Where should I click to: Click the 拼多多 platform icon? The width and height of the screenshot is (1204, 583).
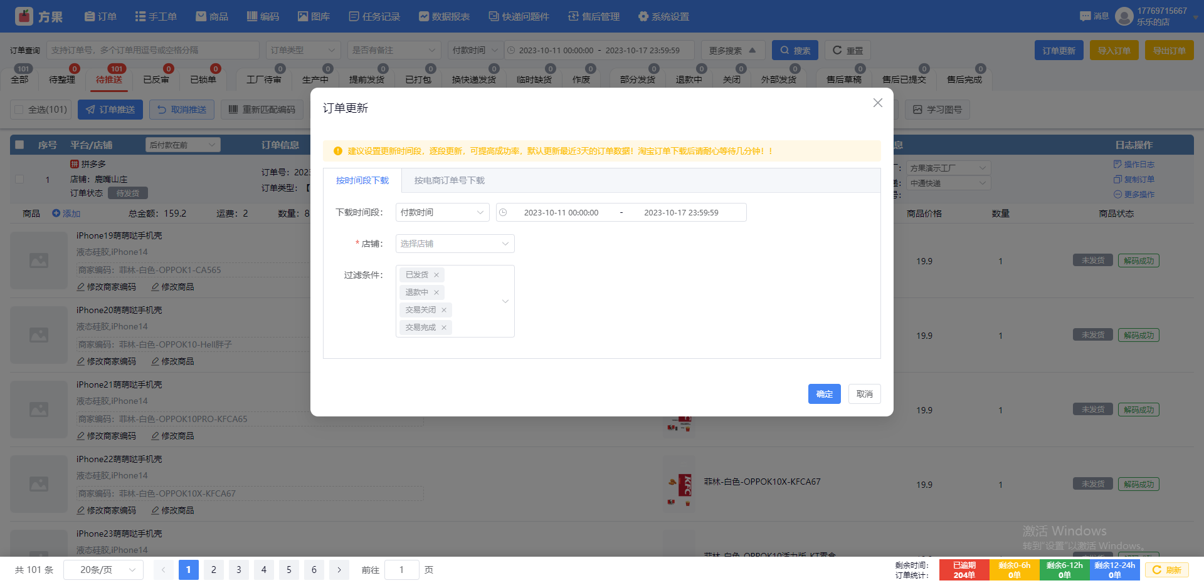(x=74, y=164)
